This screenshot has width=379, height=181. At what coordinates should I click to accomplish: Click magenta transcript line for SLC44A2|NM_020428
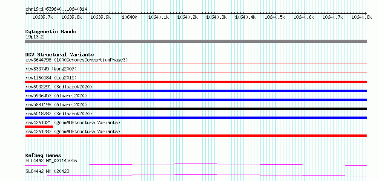click(196, 175)
